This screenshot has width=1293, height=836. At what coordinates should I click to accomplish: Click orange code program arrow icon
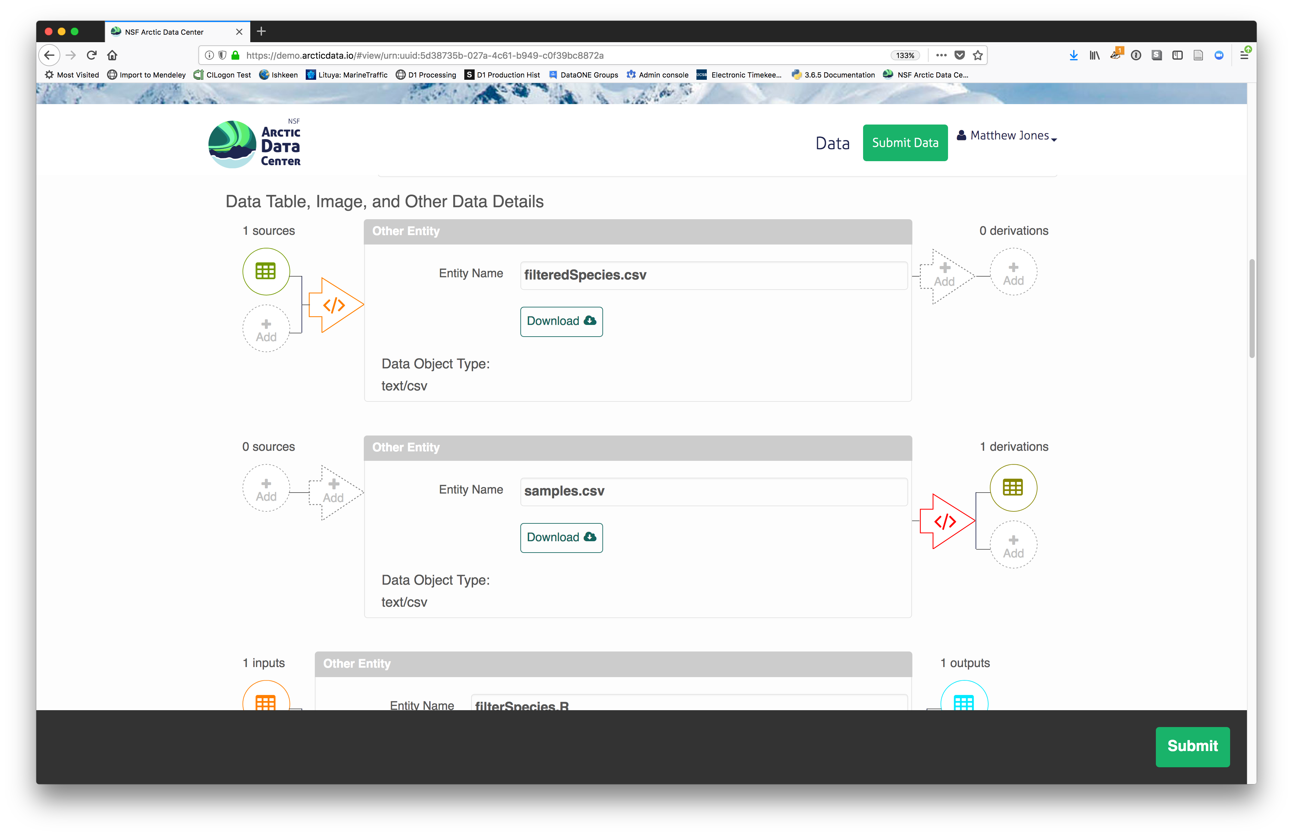coord(334,305)
